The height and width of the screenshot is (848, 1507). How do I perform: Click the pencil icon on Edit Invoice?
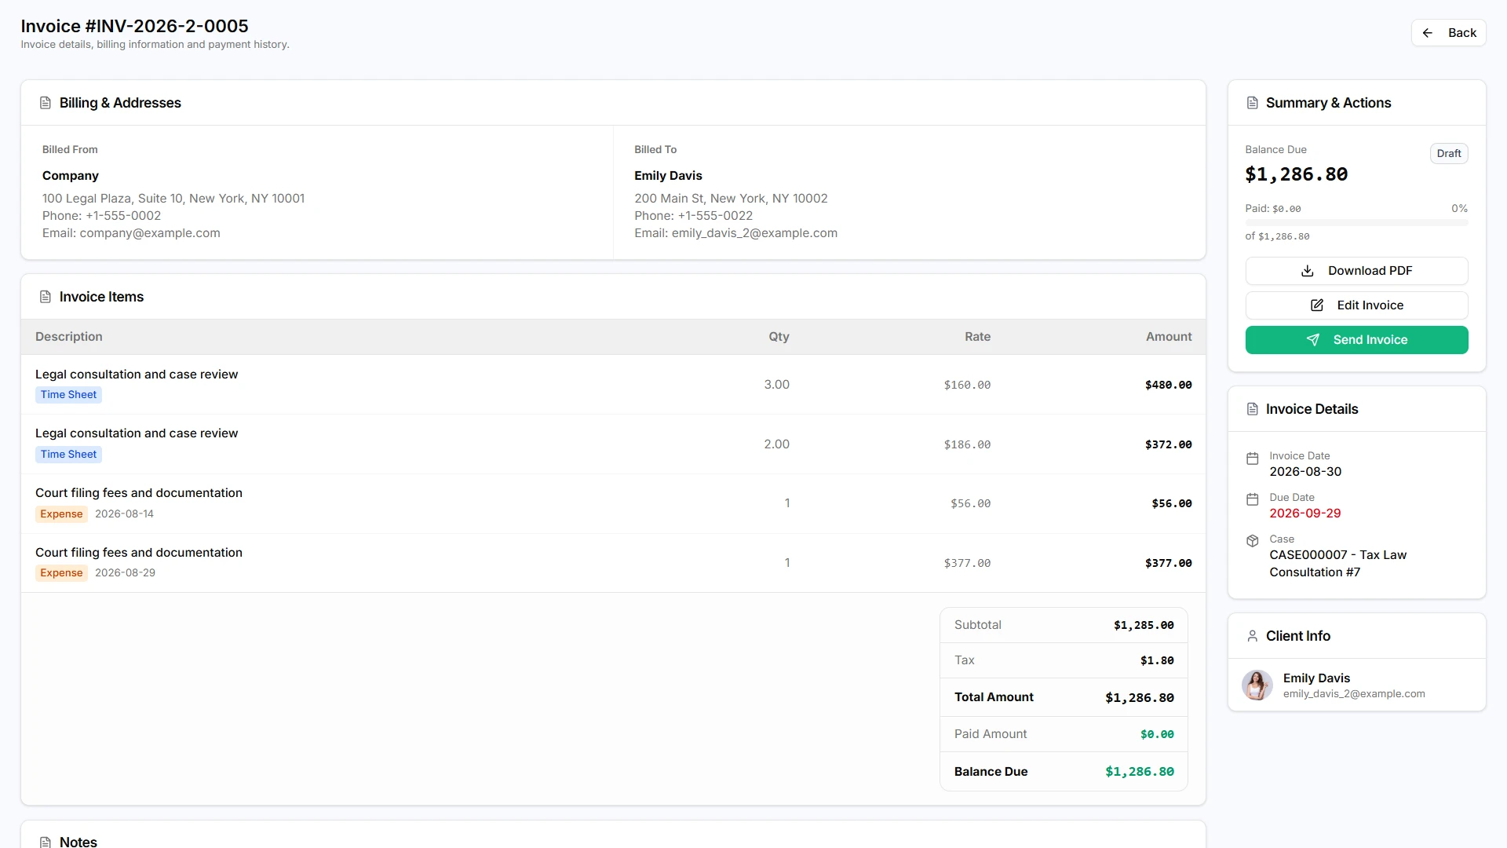pos(1317,305)
